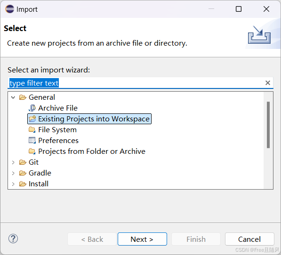Image resolution: width=281 pixels, height=255 pixels.
Task: Click the Projects from Folder or Archive icon
Action: coord(32,151)
